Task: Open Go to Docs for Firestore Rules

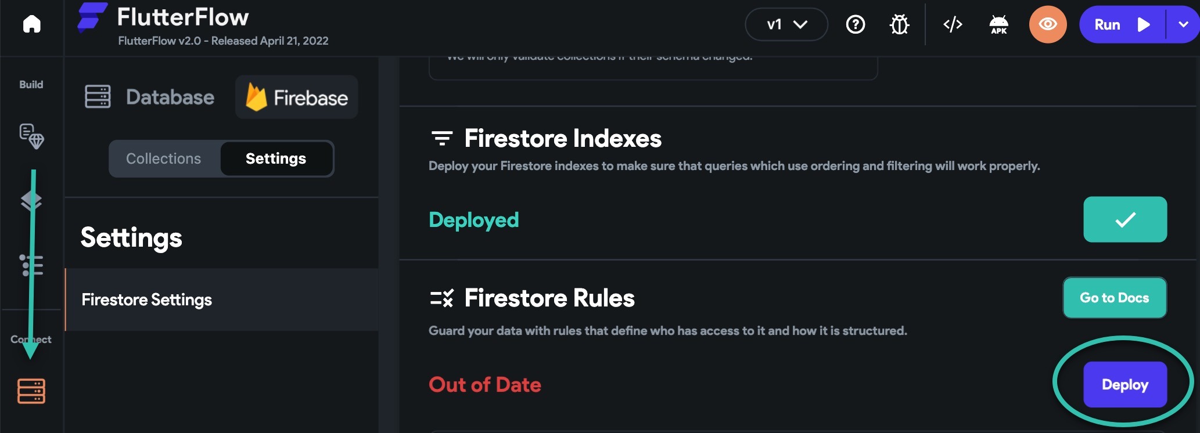Action: (x=1115, y=298)
